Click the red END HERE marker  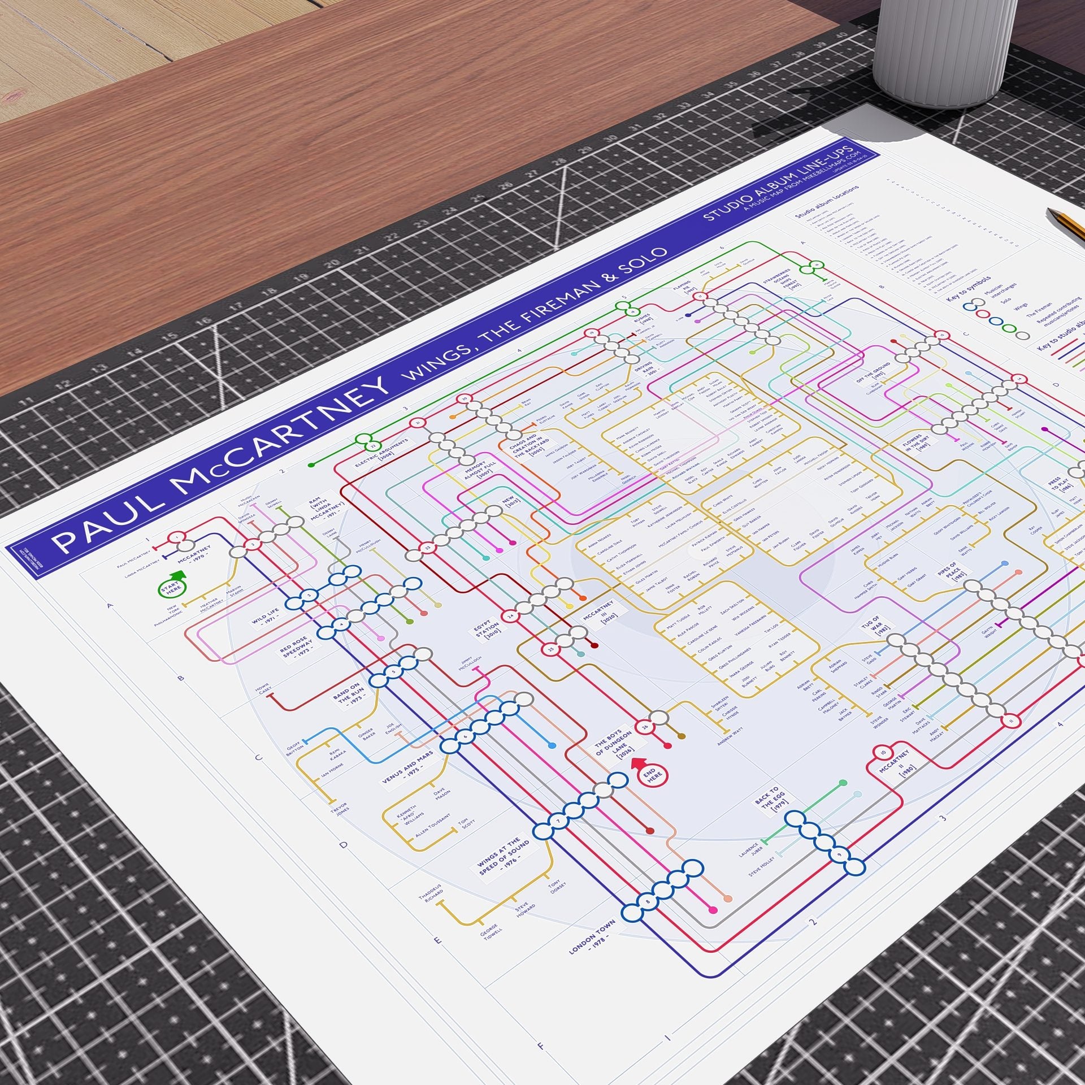point(652,774)
